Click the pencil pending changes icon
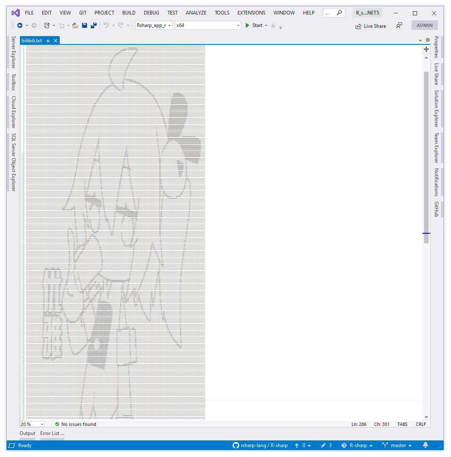This screenshot has height=457, width=451. pos(323,445)
